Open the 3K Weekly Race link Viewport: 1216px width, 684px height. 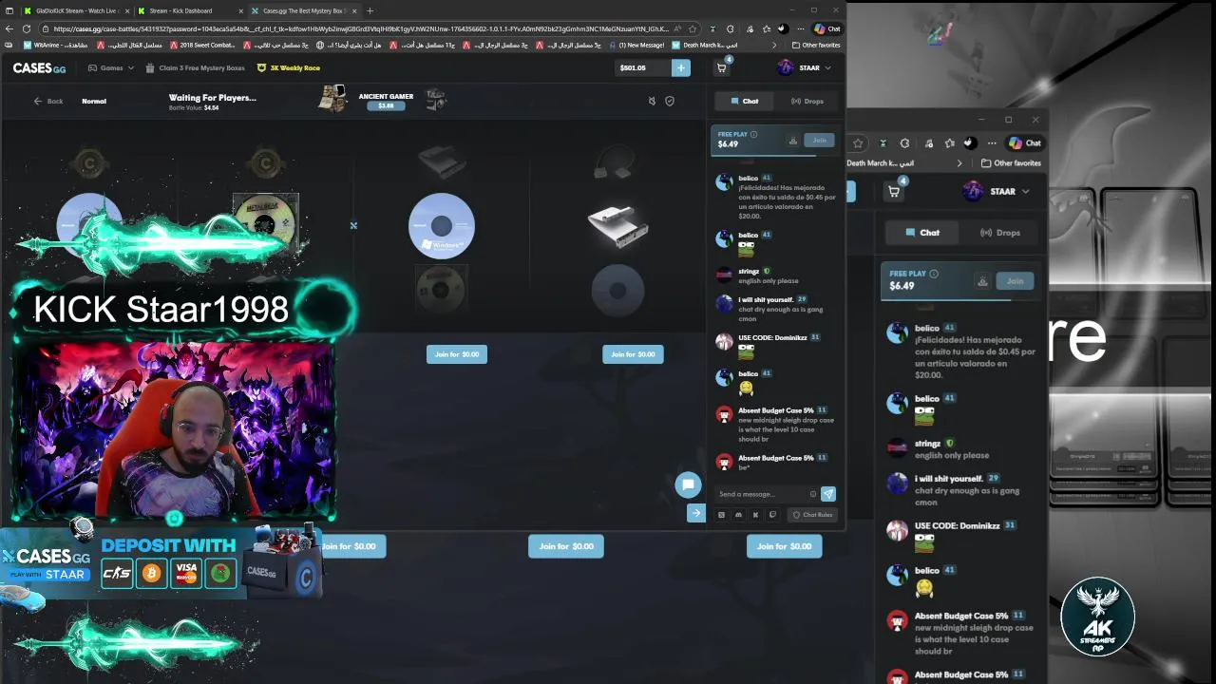click(289, 67)
